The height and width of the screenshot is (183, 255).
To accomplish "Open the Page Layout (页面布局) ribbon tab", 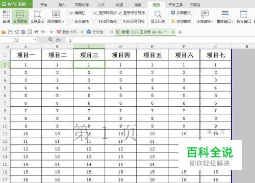I will coord(82,5).
